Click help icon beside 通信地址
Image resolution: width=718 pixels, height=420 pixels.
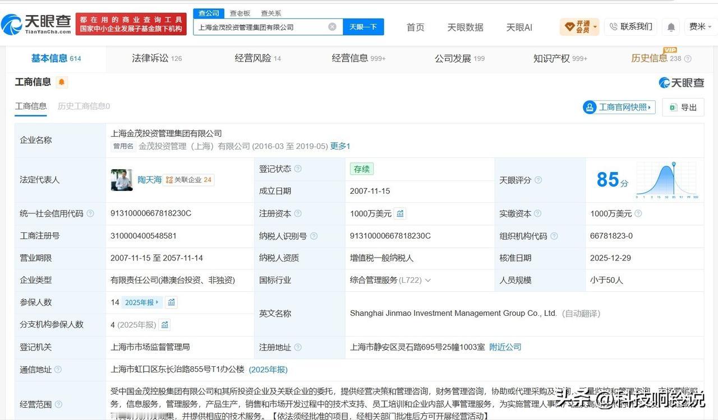coord(58,370)
